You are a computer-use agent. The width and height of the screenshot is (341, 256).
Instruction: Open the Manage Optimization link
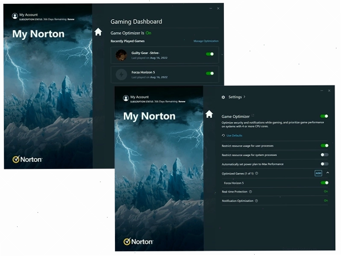click(206, 41)
